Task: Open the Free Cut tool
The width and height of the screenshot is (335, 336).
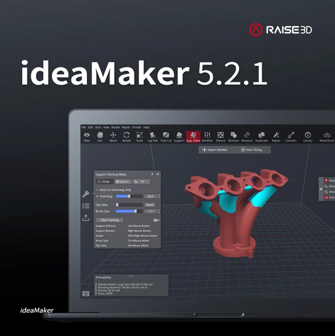Action: (166, 137)
